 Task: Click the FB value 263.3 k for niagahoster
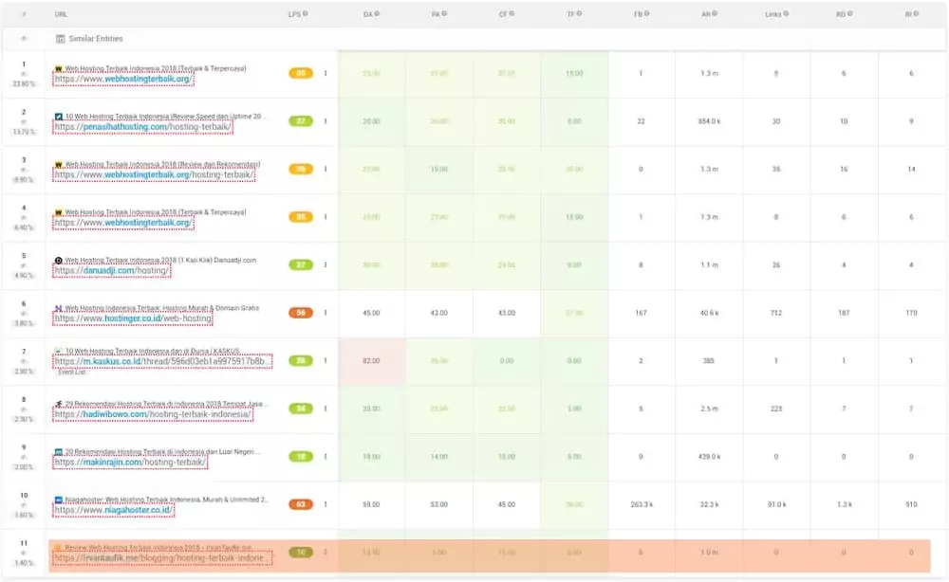pyautogui.click(x=642, y=504)
